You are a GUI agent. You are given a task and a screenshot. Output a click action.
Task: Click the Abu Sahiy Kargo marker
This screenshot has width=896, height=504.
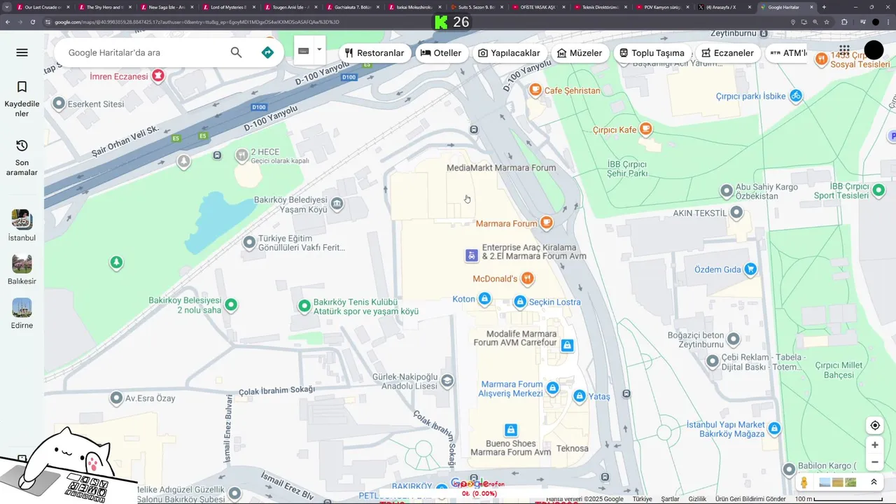[x=727, y=190]
